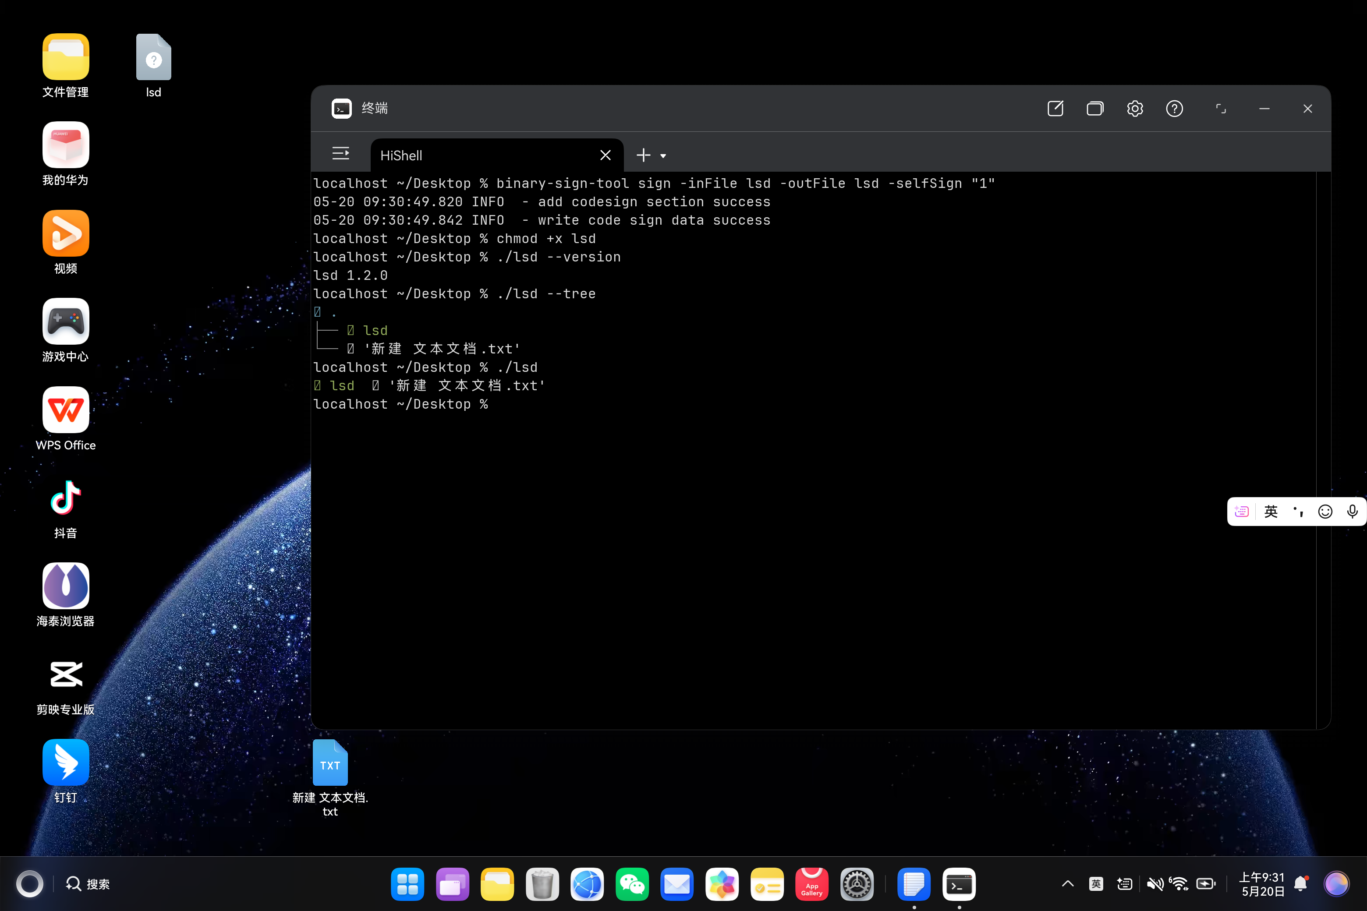This screenshot has height=911, width=1367.
Task: Click the terminal's vertical scrollbar track
Action: click(x=1323, y=450)
